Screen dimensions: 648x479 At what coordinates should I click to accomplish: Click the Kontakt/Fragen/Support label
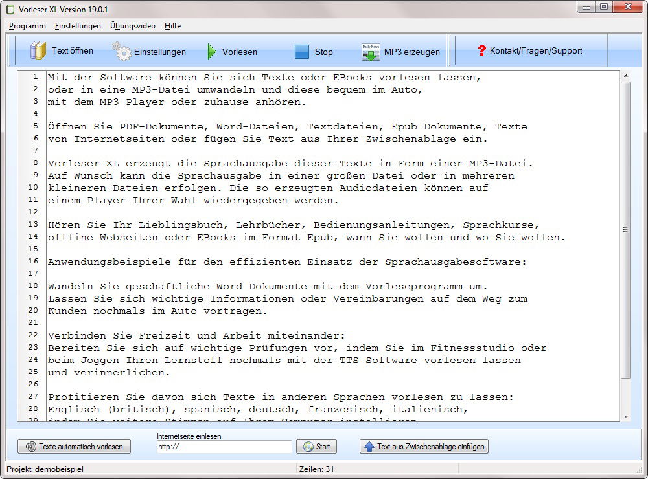click(x=536, y=50)
